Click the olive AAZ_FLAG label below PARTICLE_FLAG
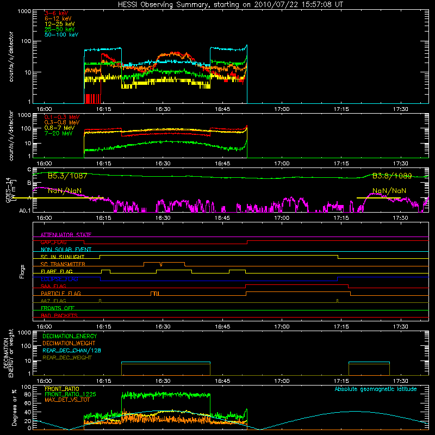The height and width of the screenshot is (435, 435). point(53,301)
